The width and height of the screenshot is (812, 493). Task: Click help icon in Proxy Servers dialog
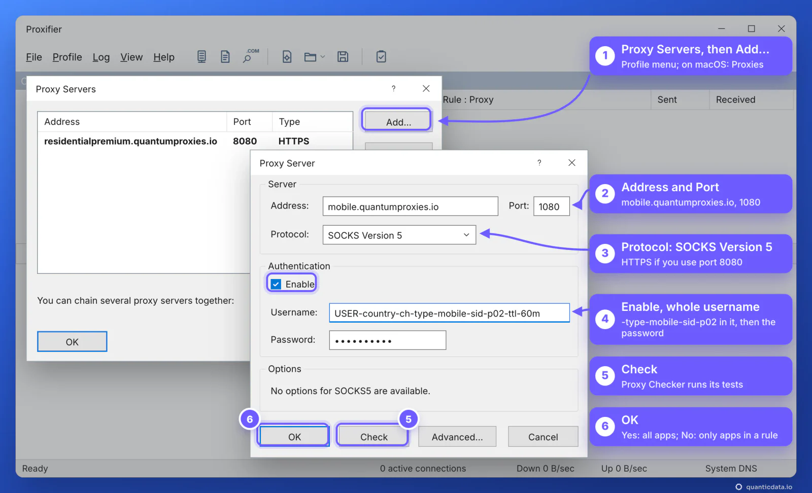393,89
